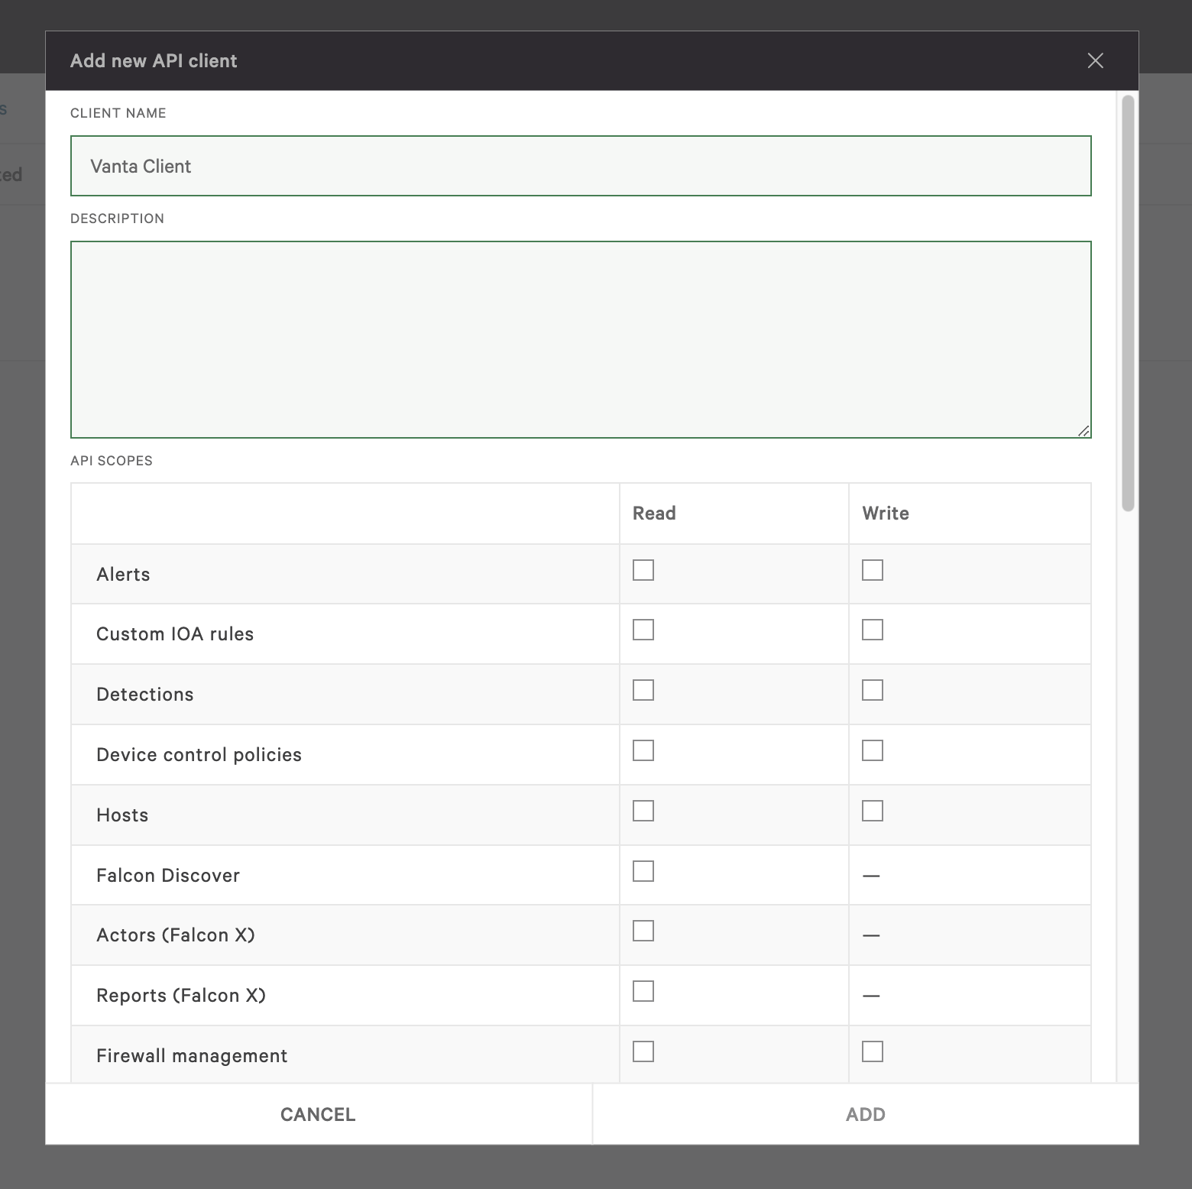Viewport: 1192px width, 1189px height.
Task: Enable Write for Device control policies
Action: pos(873,750)
